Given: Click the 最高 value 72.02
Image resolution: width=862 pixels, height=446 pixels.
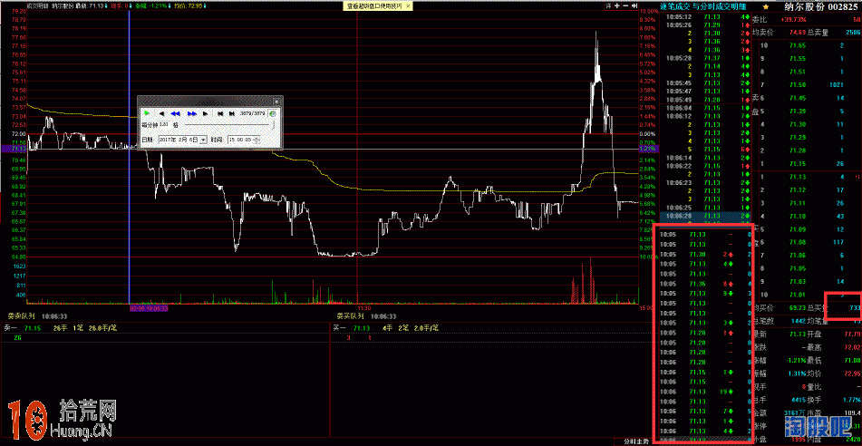Looking at the screenshot, I should pos(853,347).
